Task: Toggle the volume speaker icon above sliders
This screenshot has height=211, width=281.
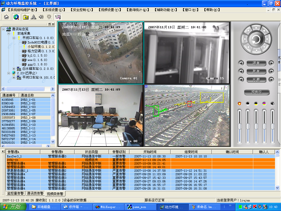Action: 272,104
